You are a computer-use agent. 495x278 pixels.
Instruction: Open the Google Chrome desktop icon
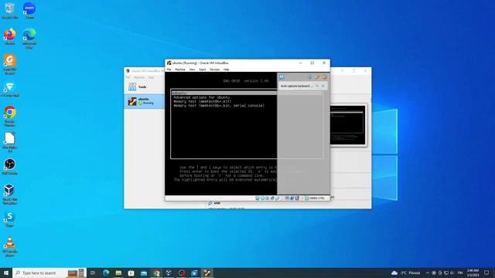coord(10,116)
